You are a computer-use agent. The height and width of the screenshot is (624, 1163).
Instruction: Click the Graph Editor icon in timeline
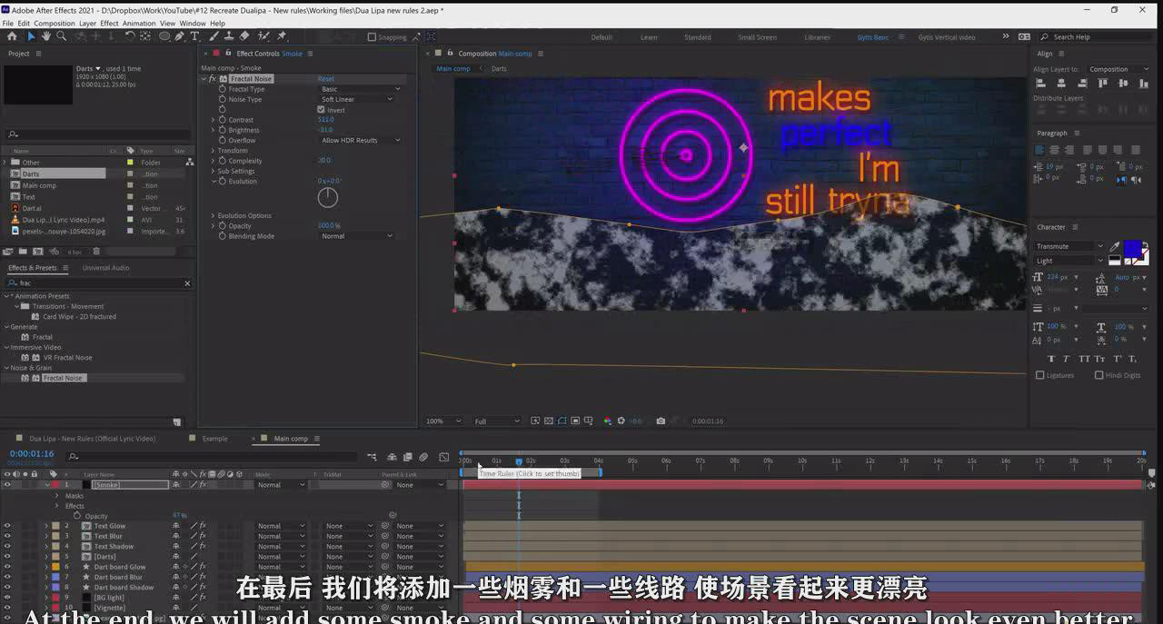click(x=443, y=457)
